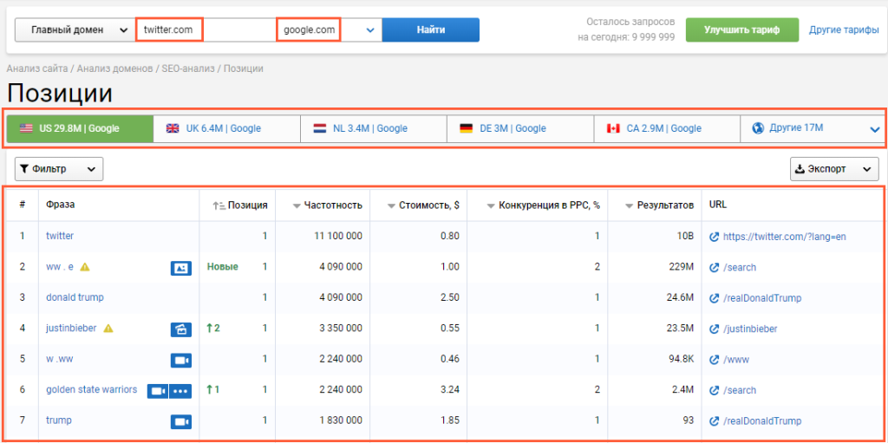Click video icon in trump row
888x443 pixels.
click(181, 421)
